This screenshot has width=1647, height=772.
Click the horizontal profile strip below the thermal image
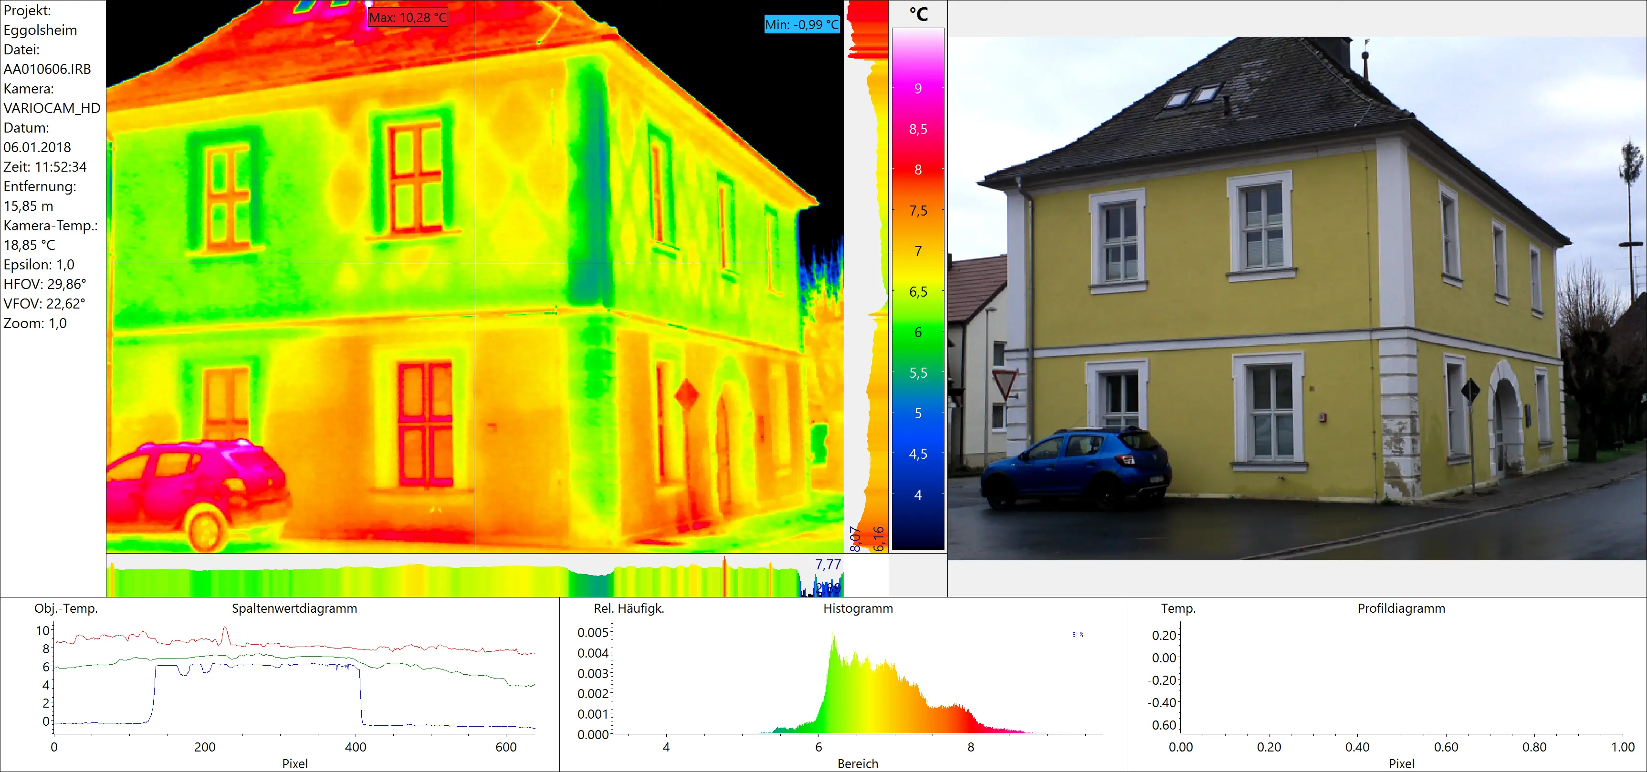point(475,576)
